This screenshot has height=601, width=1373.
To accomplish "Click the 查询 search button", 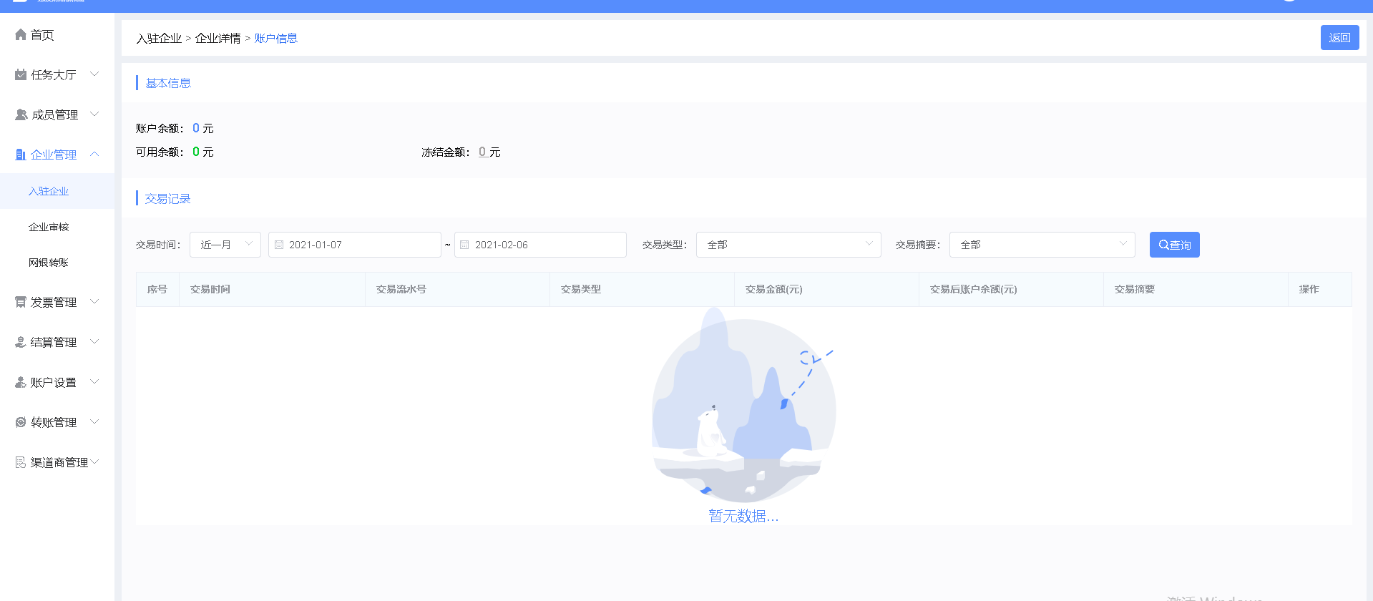I will point(1174,245).
